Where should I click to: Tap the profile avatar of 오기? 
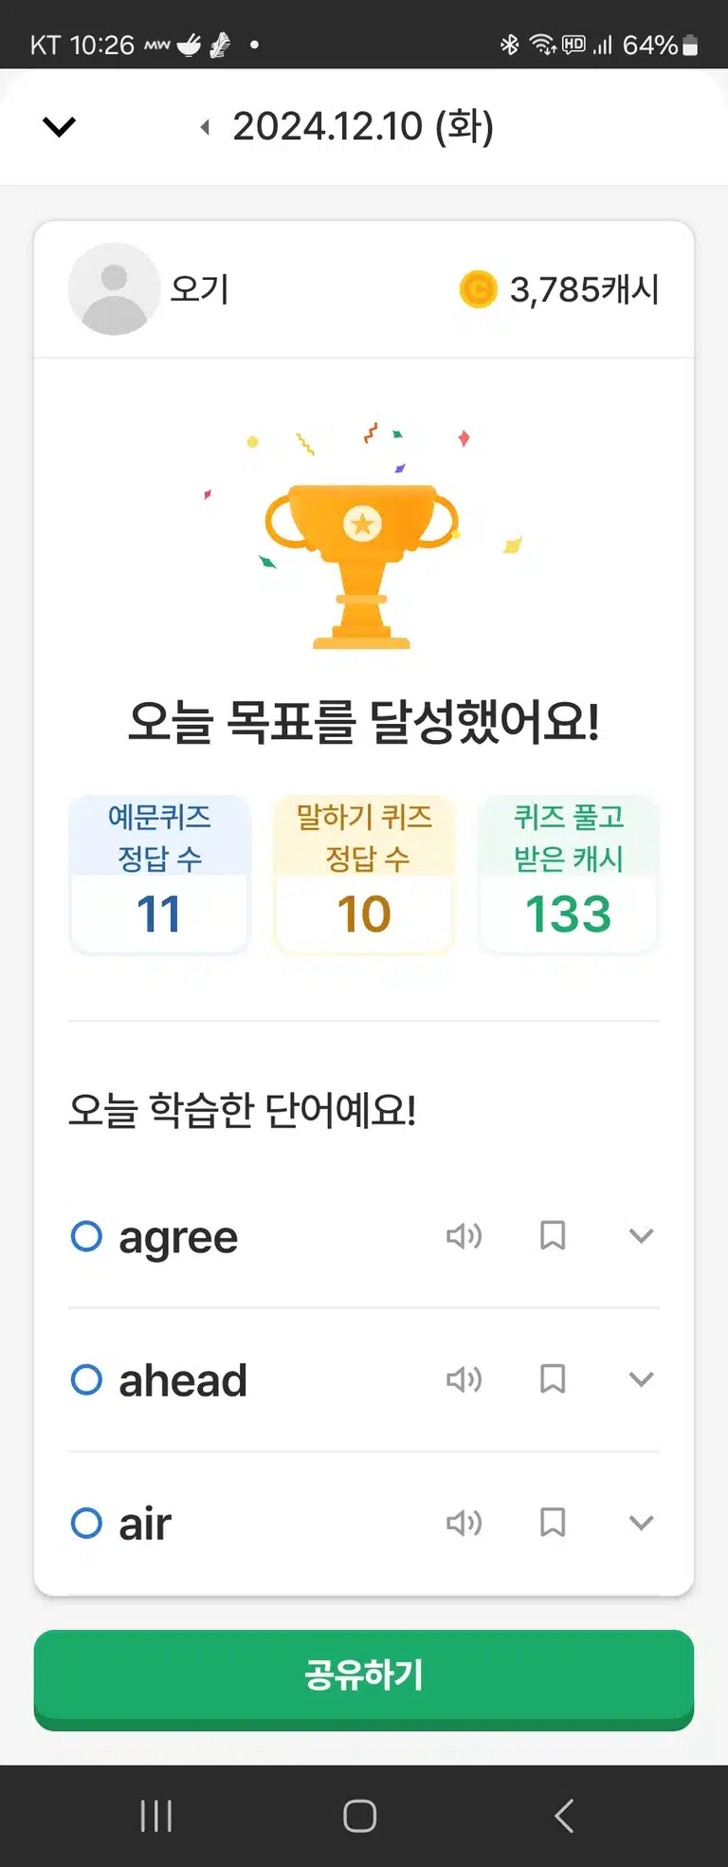coord(114,288)
